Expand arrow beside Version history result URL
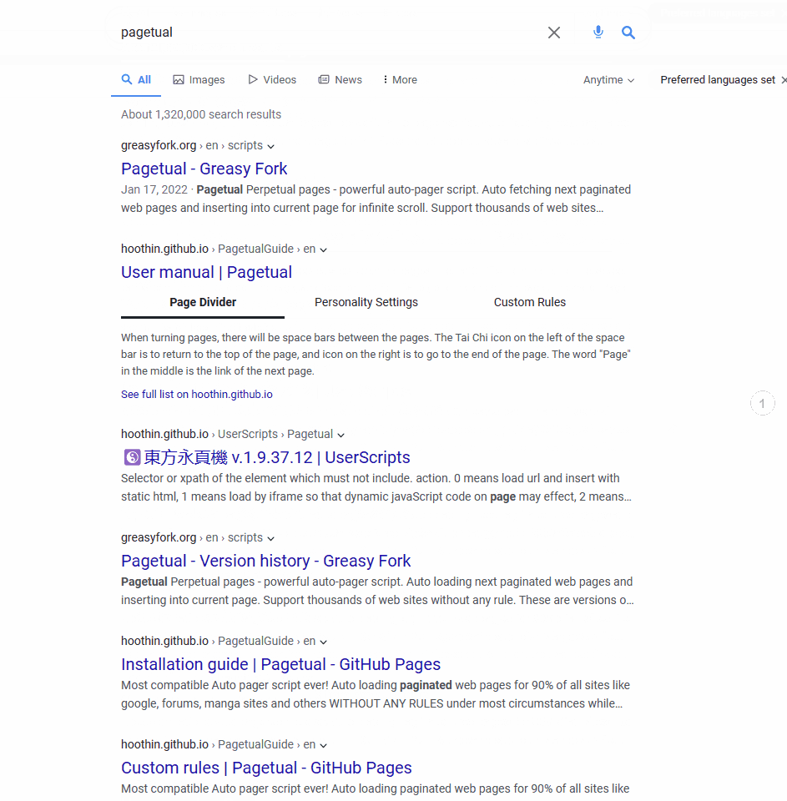 271,539
